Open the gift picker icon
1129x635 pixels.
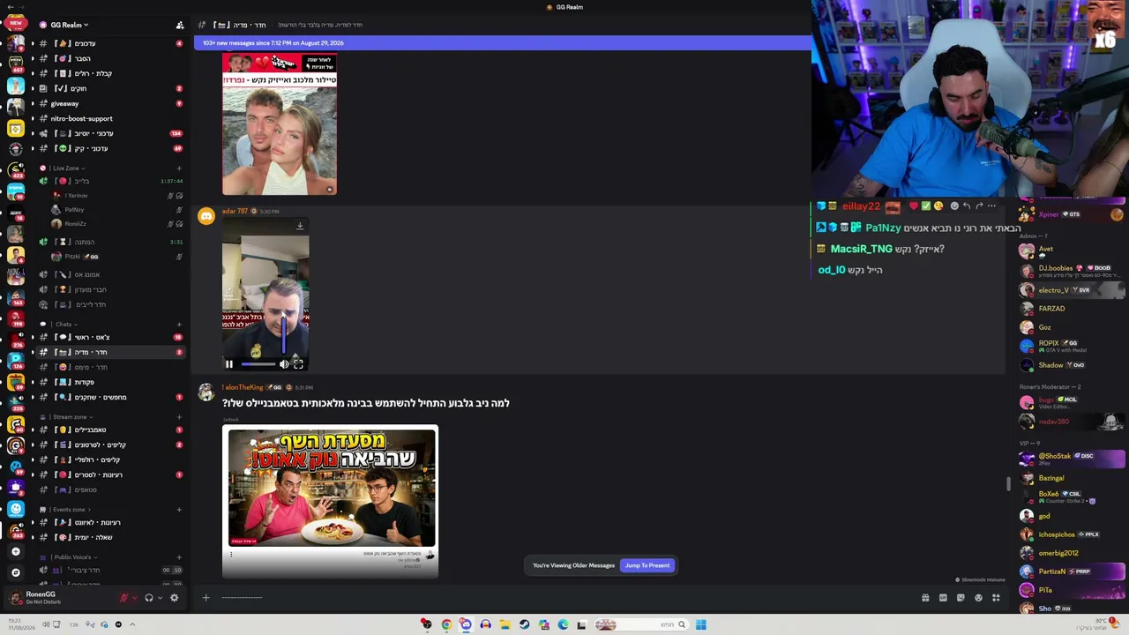(x=925, y=598)
